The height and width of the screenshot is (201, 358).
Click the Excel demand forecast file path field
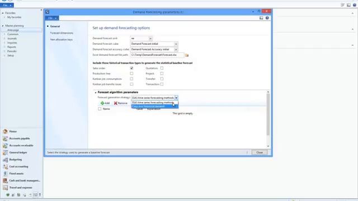pos(157,55)
